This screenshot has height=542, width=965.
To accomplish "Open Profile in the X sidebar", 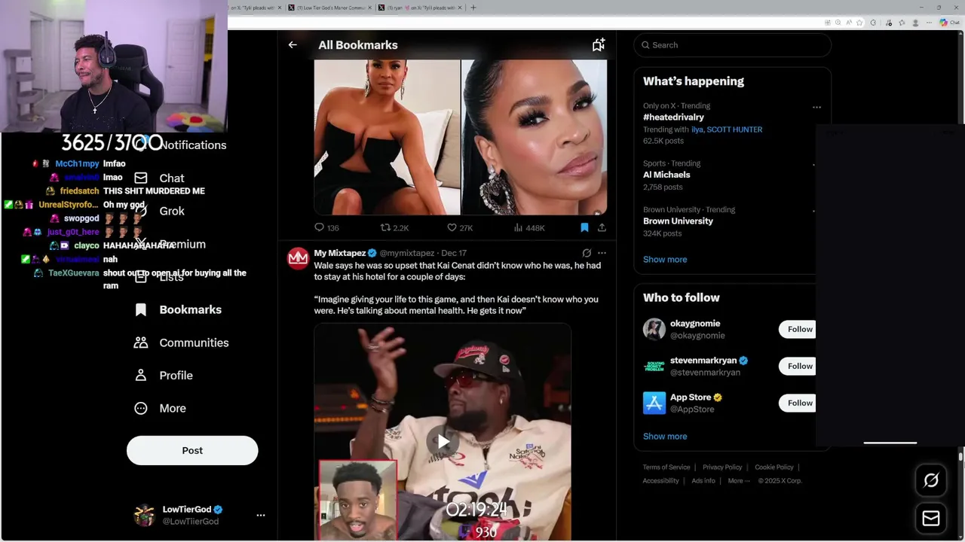I will click(176, 376).
